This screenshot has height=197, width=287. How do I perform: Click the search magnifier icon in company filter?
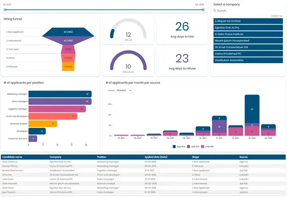click(x=214, y=11)
